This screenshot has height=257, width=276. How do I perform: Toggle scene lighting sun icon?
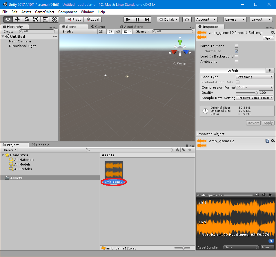click(x=110, y=31)
